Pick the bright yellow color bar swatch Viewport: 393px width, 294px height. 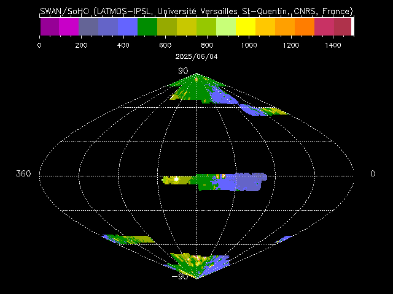246,26
